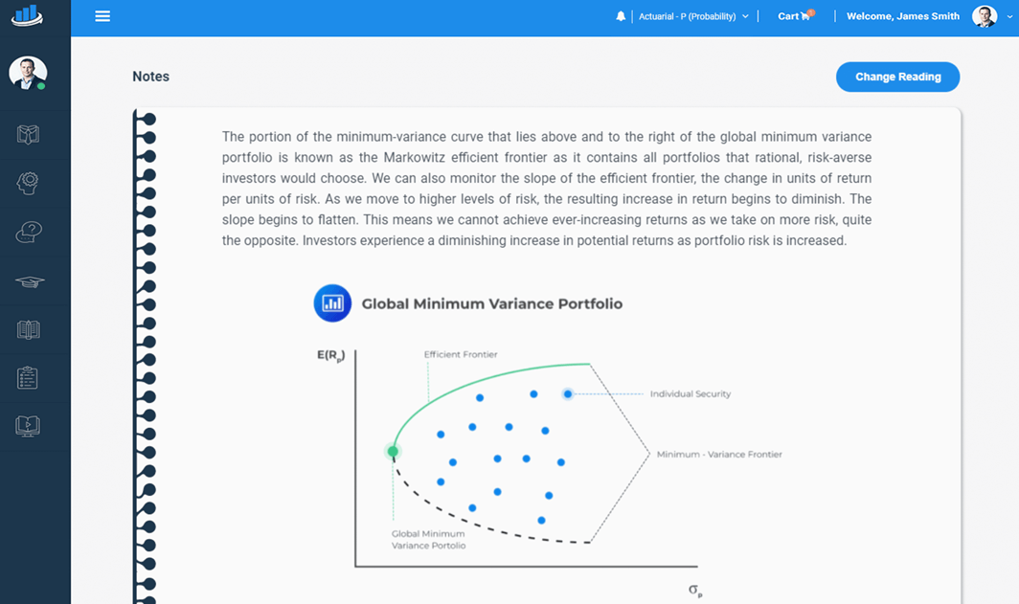1019x604 pixels.
Task: Click the top-right profile avatar
Action: pyautogui.click(x=984, y=16)
